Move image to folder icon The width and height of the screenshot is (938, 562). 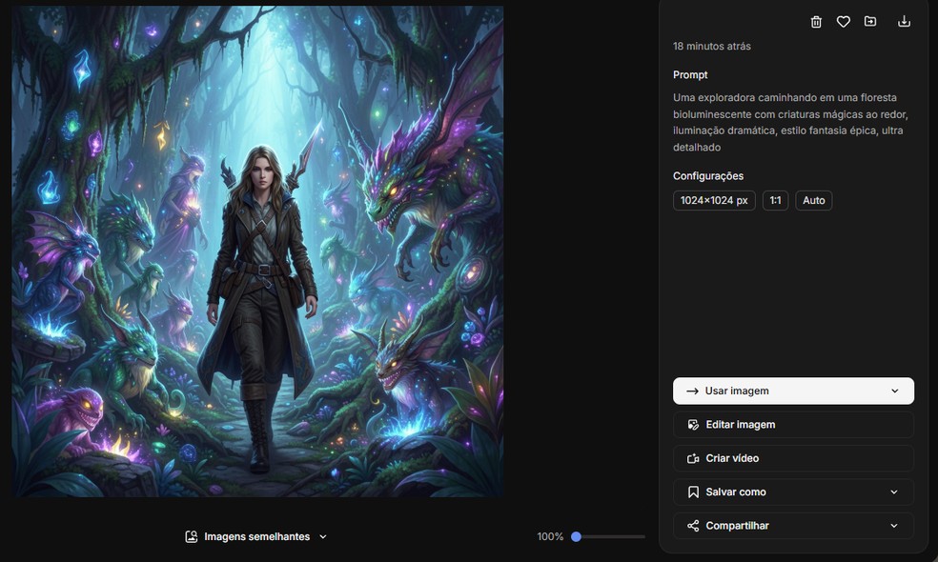870,22
